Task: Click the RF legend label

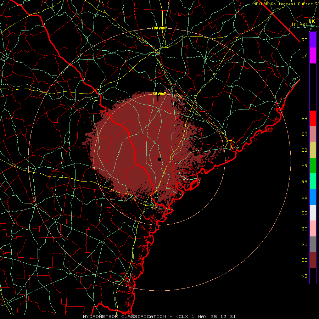Action: pyautogui.click(x=304, y=40)
